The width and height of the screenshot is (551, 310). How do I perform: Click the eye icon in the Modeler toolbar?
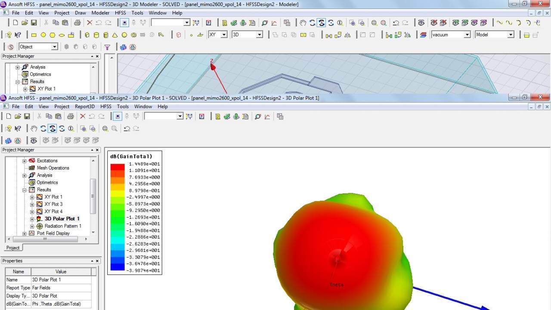pos(421,23)
